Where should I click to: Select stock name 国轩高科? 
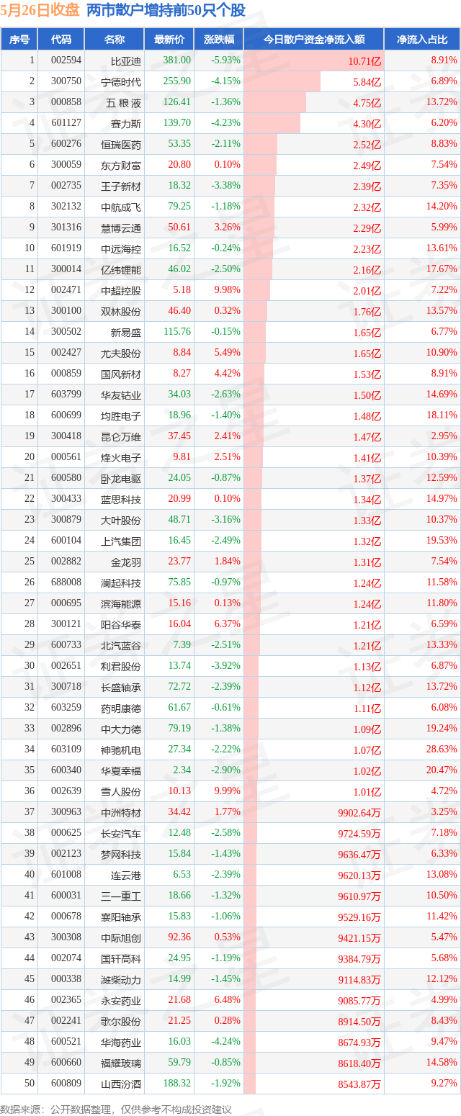[121, 959]
